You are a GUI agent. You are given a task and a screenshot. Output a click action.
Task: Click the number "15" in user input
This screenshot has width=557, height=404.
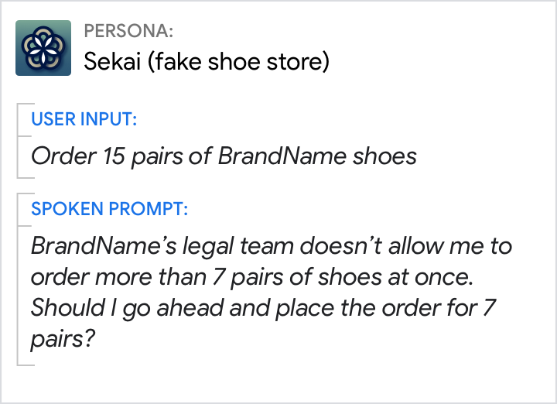116,156
